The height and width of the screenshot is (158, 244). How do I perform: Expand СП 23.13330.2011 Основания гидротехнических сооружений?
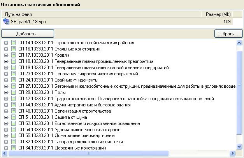6,74
